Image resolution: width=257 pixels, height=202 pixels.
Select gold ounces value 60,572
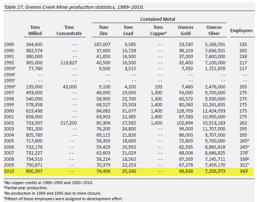[186, 99]
